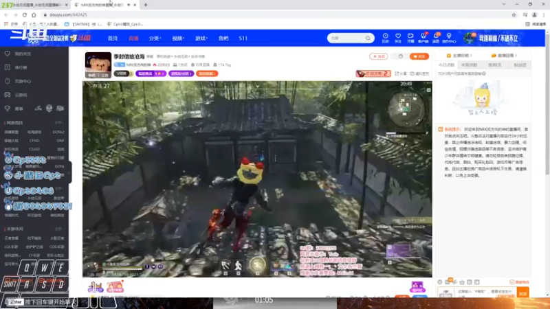Switch to the first browser tab

(34, 5)
